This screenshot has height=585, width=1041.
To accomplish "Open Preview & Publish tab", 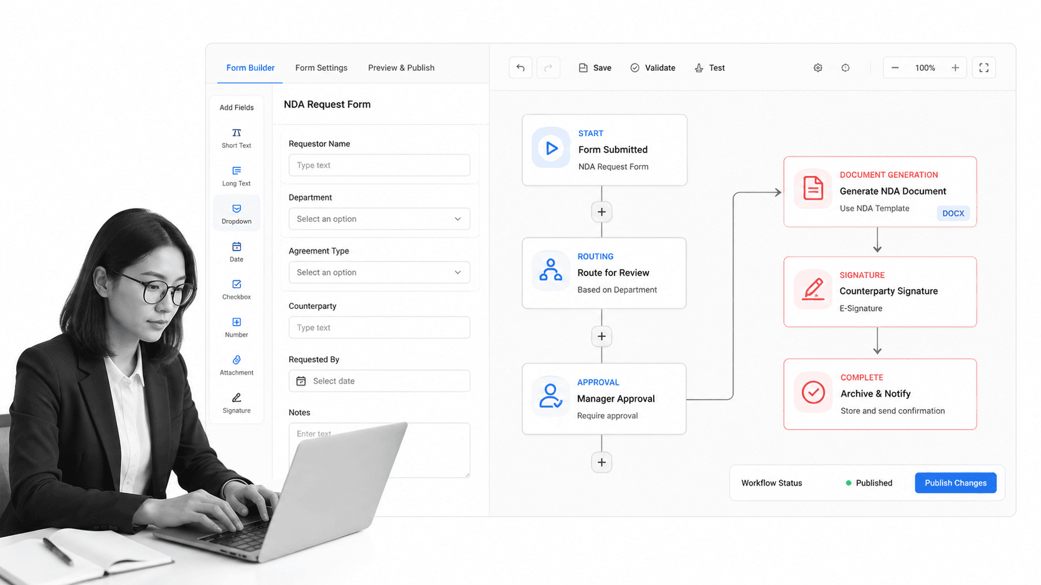I will point(401,68).
